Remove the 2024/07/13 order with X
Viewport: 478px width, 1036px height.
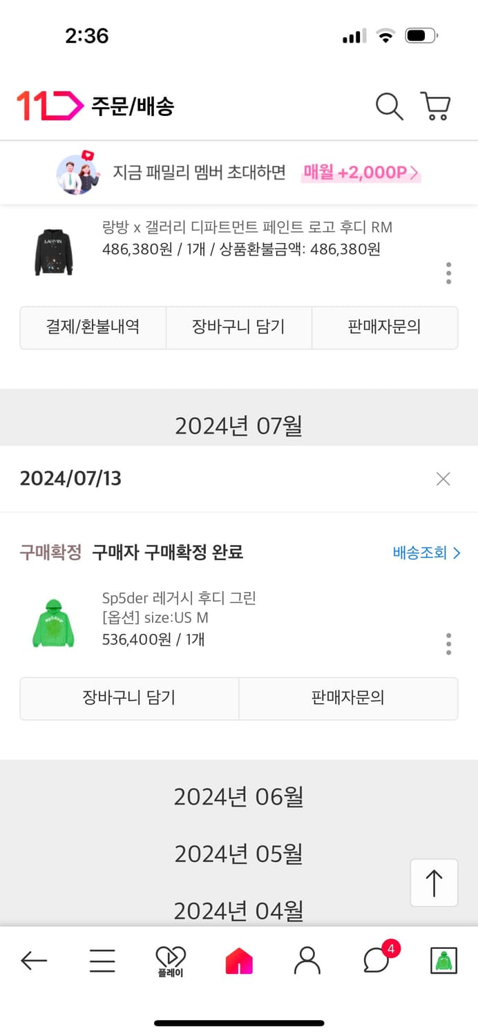point(443,479)
